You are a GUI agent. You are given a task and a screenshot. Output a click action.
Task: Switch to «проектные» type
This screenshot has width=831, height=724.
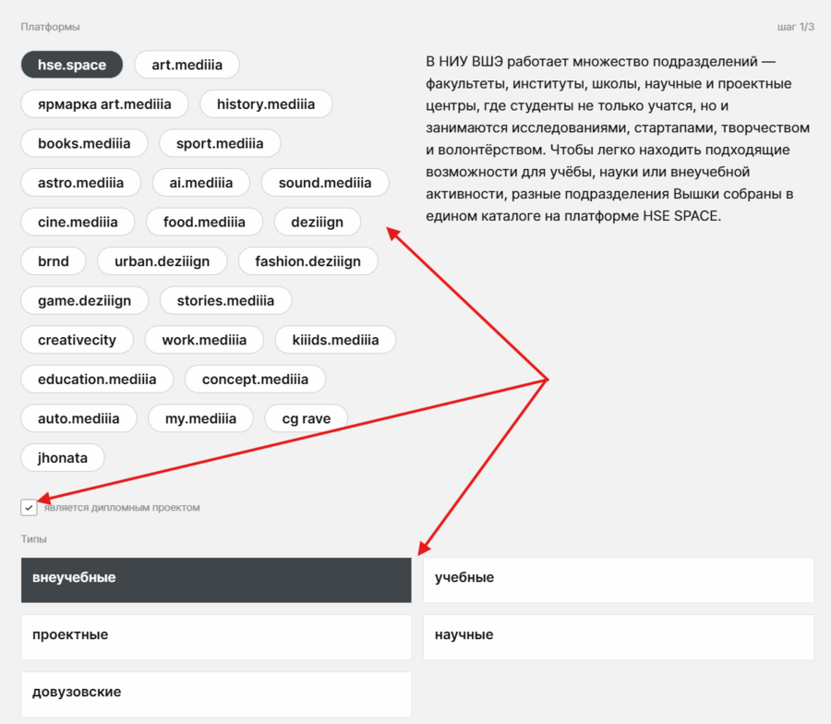[216, 637]
